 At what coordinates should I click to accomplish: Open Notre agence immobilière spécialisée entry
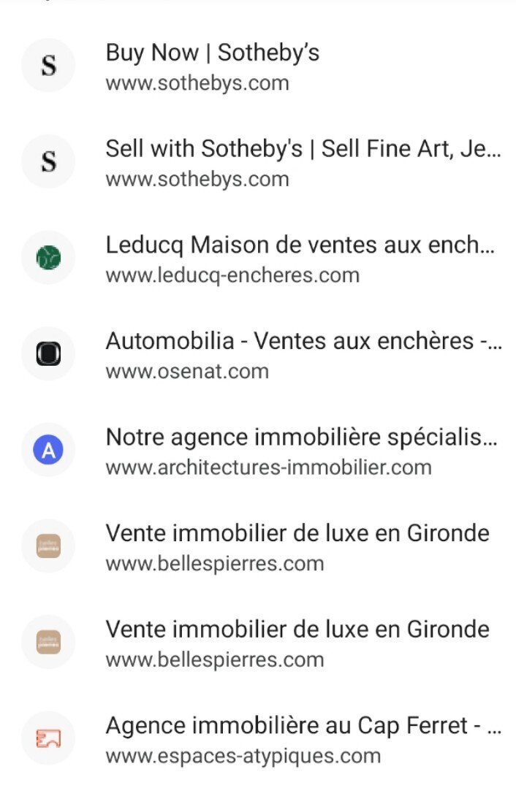[258, 451]
